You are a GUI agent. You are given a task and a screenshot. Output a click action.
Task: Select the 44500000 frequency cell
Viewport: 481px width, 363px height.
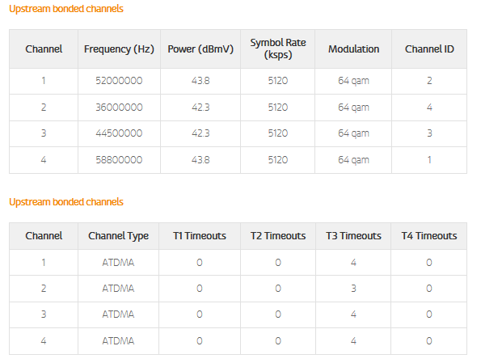119,133
